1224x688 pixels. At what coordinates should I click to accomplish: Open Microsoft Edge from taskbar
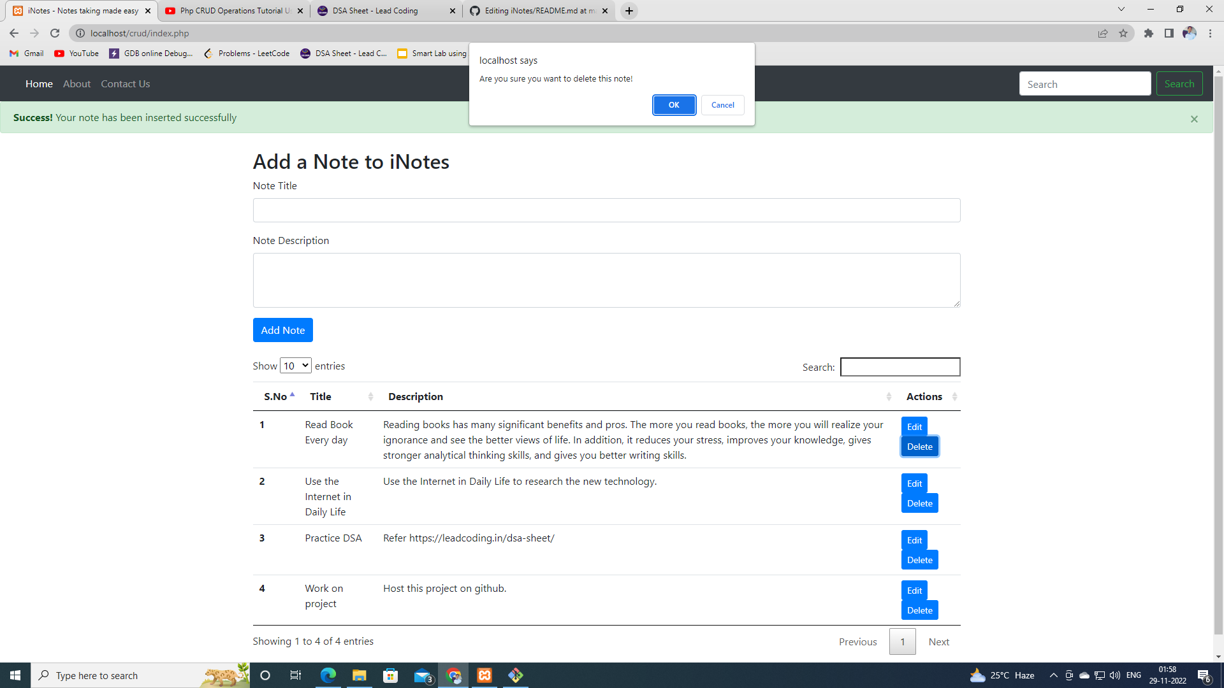[328, 675]
